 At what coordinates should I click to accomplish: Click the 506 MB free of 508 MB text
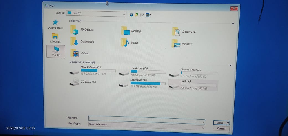pyautogui.click(x=193, y=88)
